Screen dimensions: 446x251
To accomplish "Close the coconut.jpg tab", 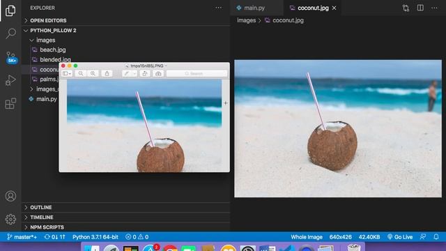I will pos(334,8).
